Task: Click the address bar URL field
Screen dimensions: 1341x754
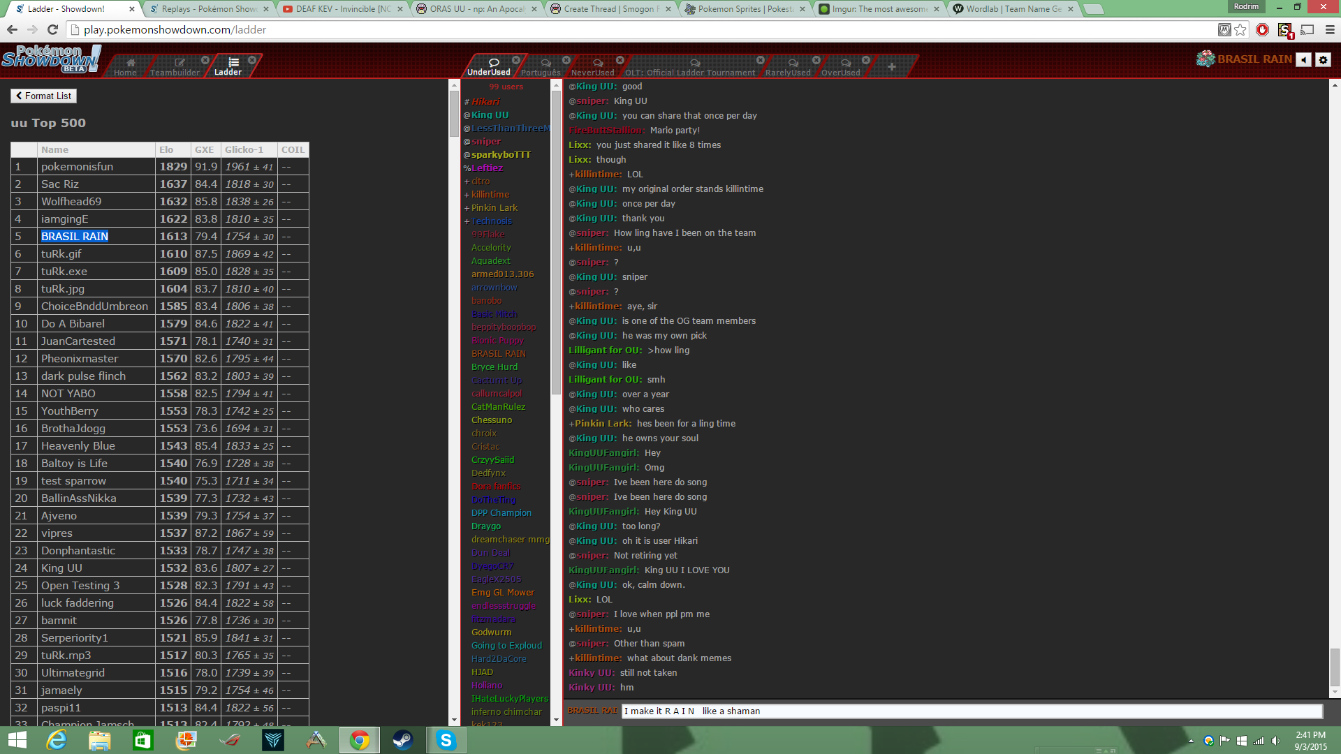Action: point(643,29)
